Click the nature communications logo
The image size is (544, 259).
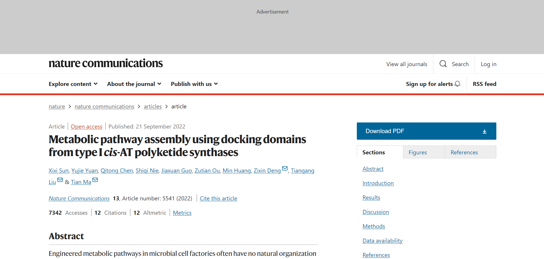(x=106, y=63)
